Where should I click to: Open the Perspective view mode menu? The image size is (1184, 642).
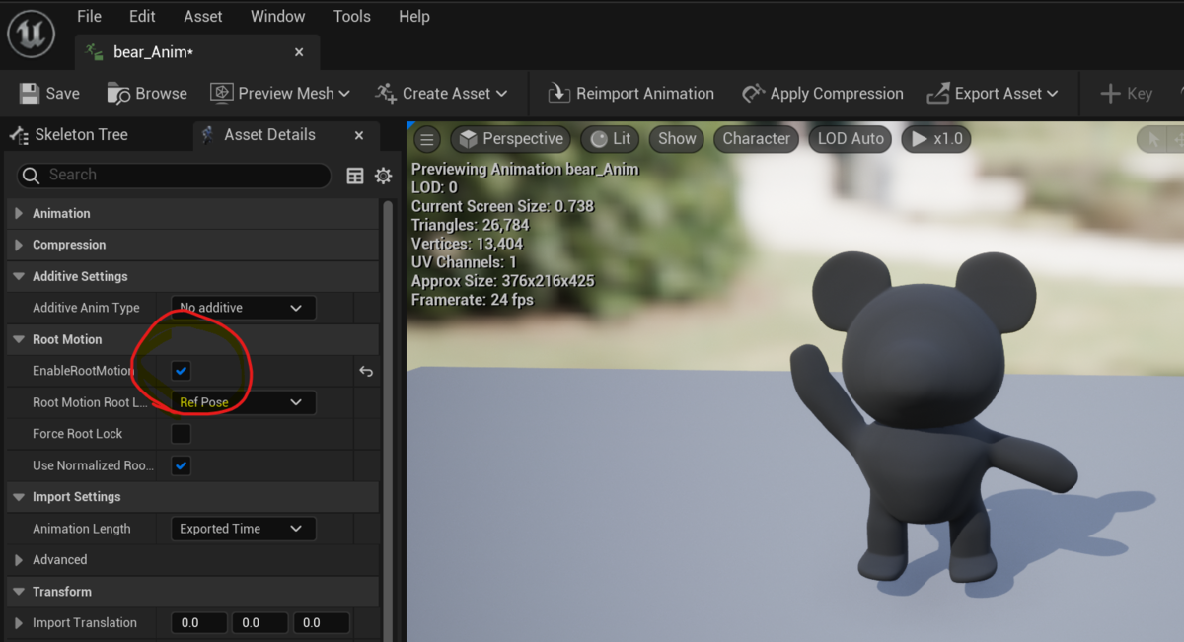pos(511,139)
